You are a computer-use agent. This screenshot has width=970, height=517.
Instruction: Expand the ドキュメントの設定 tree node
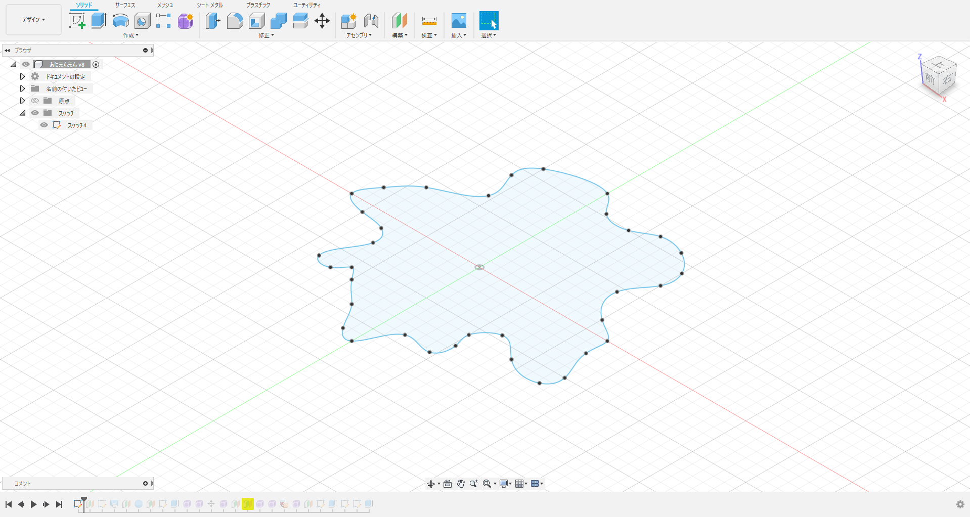point(22,77)
